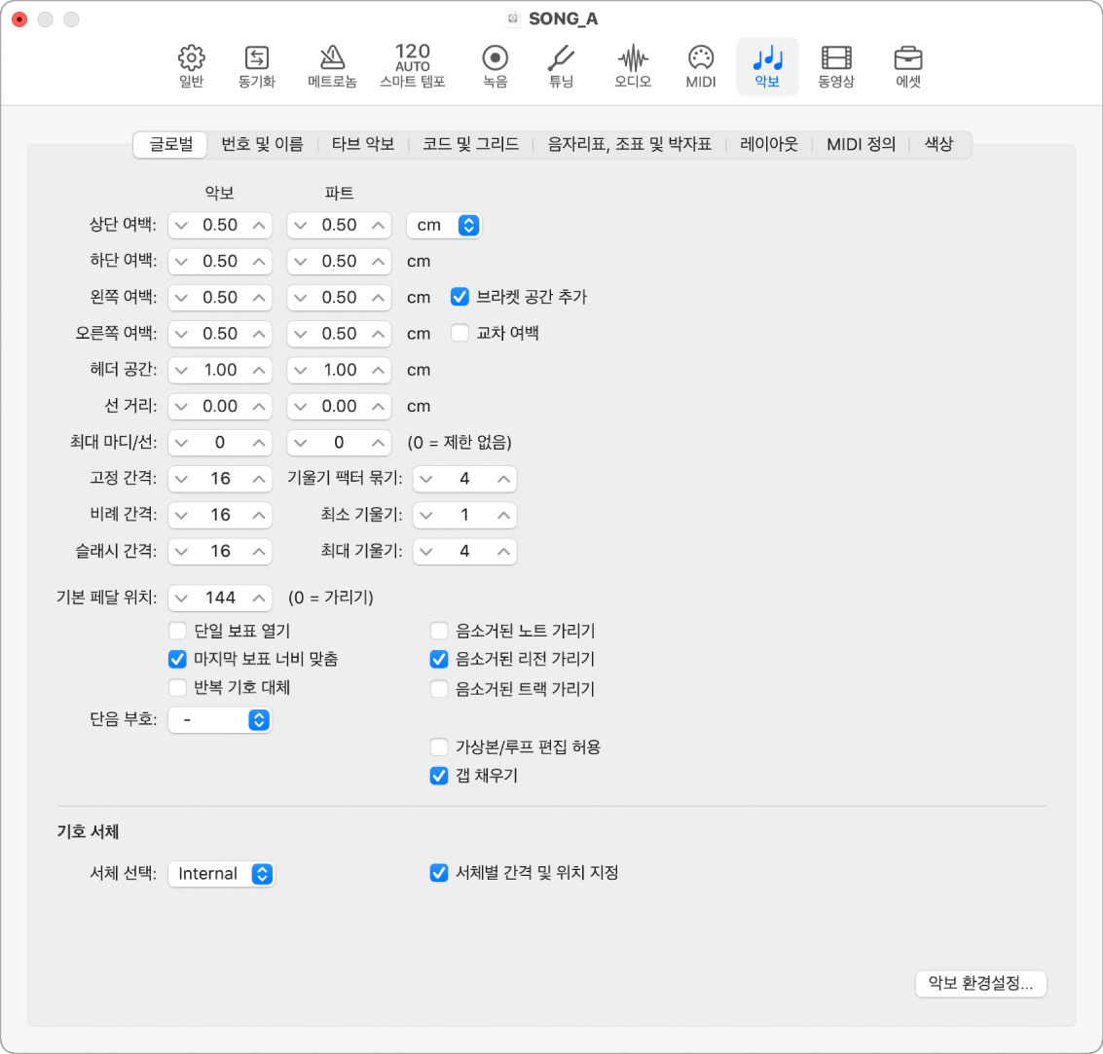Viewport: 1103px width, 1054px height.
Task: Open the 튜닝 tuning fork settings
Action: tap(561, 66)
